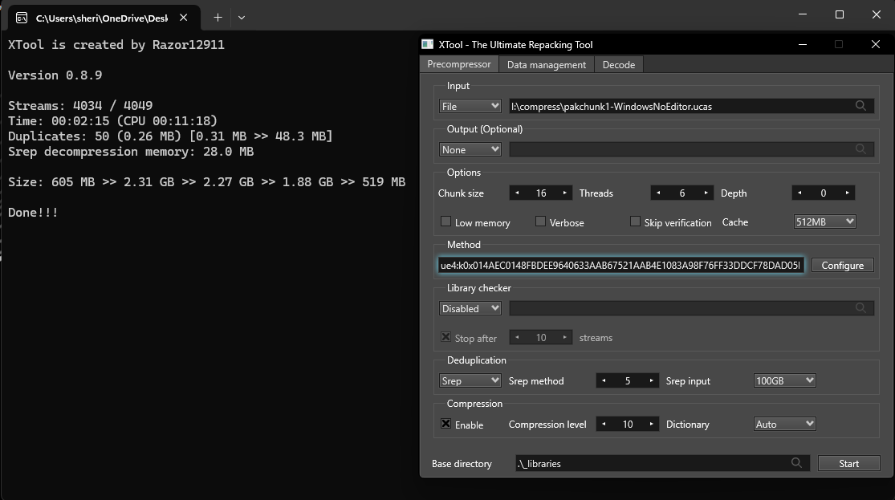
Task: Click the Start button
Action: pyautogui.click(x=848, y=463)
